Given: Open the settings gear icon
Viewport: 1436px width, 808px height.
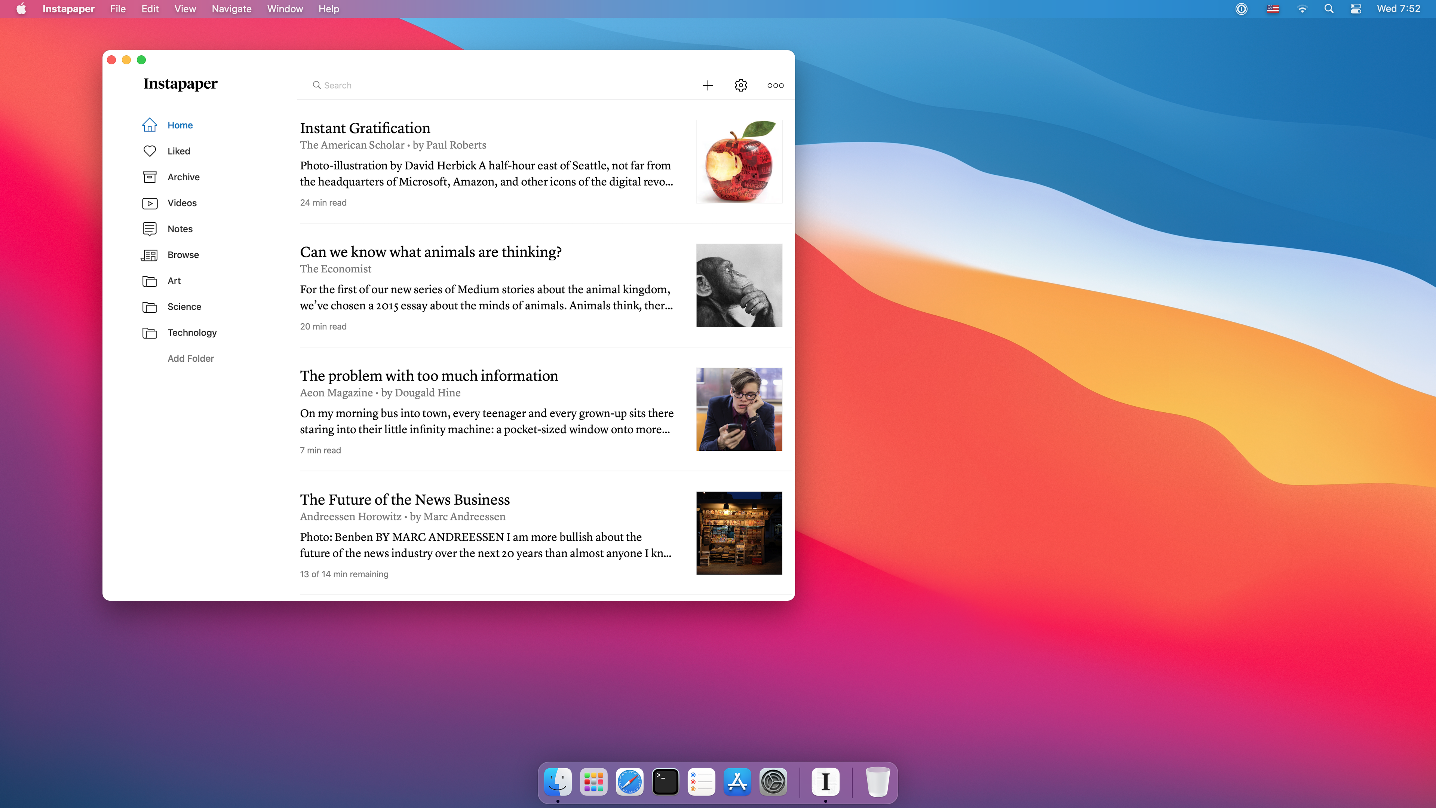Looking at the screenshot, I should point(740,85).
